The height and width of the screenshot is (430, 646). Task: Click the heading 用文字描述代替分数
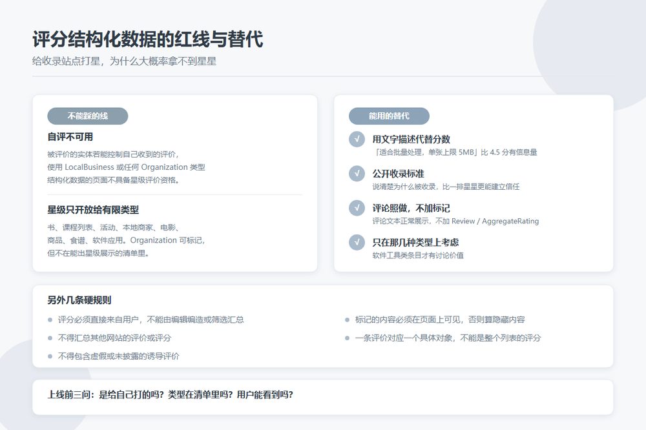411,139
